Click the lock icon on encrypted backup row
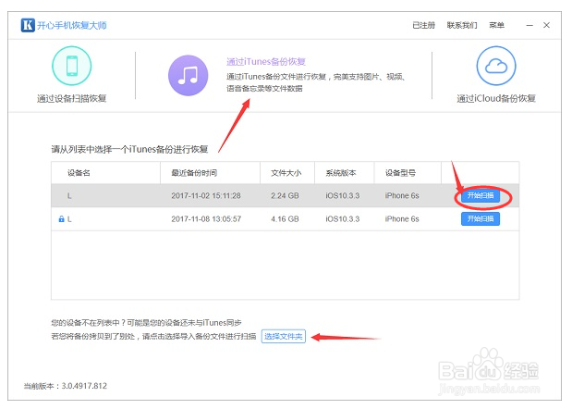The image size is (572, 409). [x=61, y=219]
